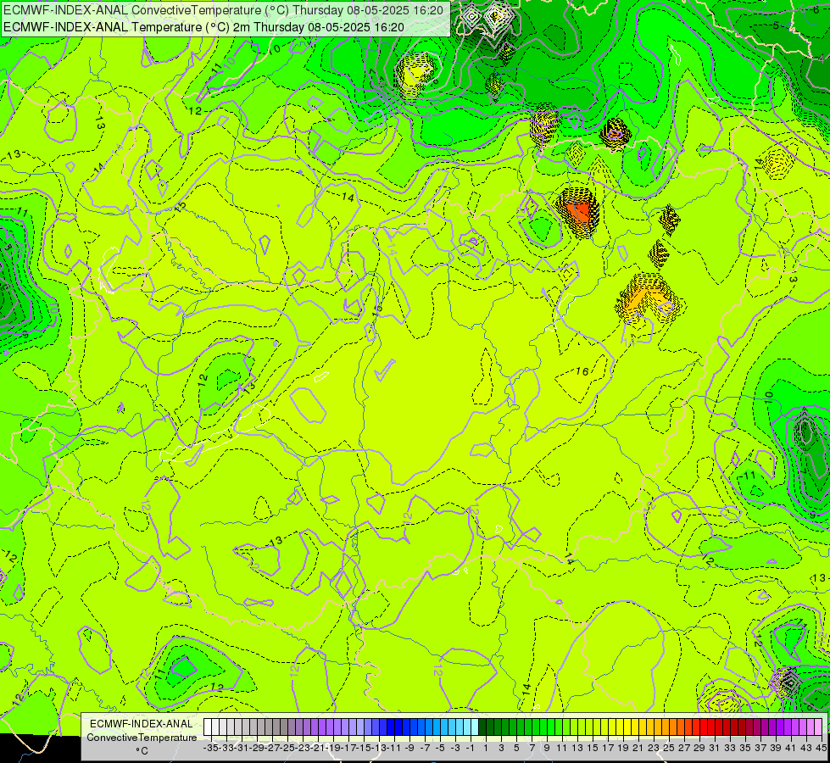This screenshot has width=830, height=763.
Task: Click the ECMWF-INDEX-ANAL label in the legend
Action: 142,724
